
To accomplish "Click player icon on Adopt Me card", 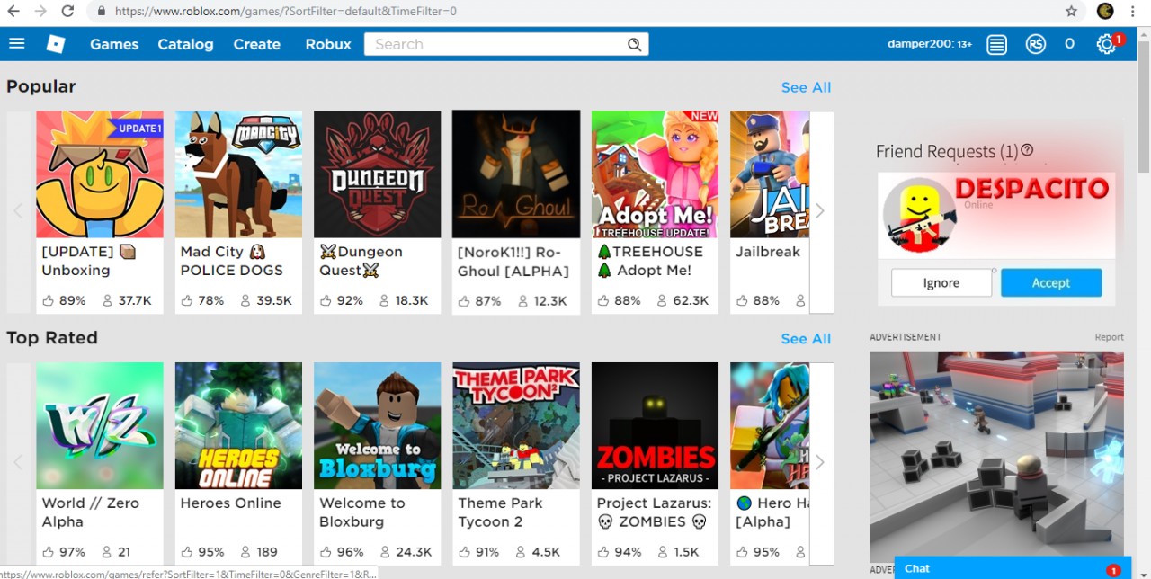I will pos(662,300).
